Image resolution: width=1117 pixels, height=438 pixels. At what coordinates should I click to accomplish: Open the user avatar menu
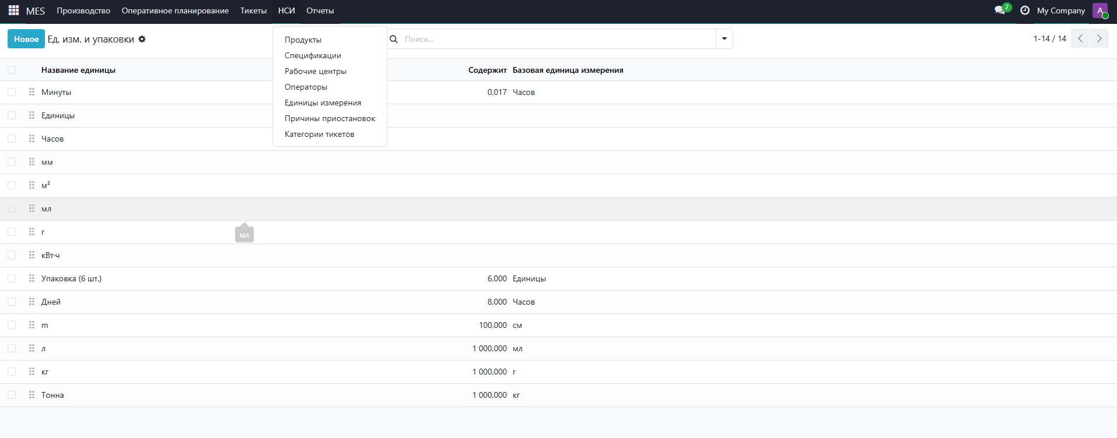pyautogui.click(x=1100, y=10)
